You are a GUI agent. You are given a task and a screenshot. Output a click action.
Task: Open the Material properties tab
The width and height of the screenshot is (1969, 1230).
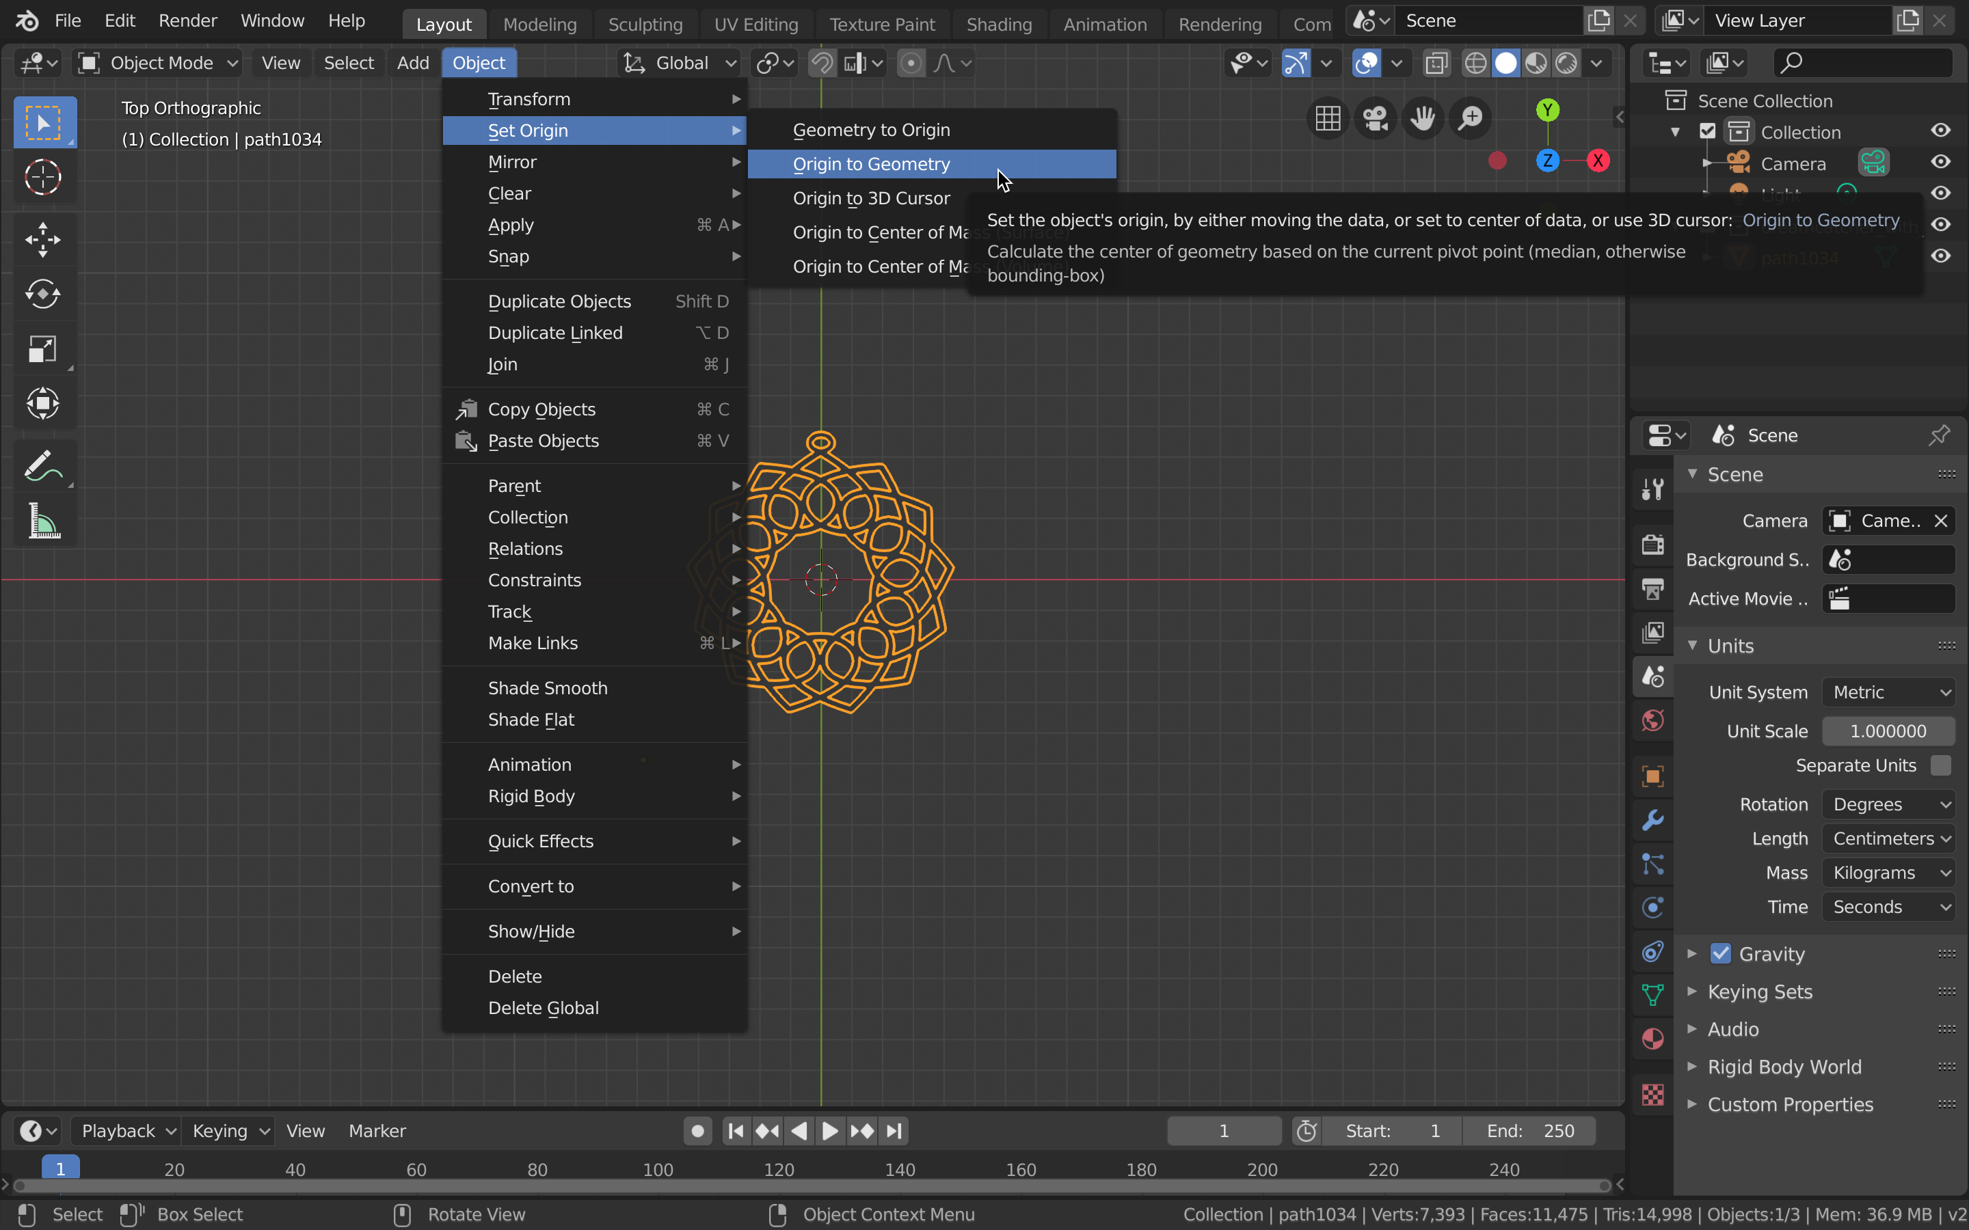pyautogui.click(x=1652, y=1039)
